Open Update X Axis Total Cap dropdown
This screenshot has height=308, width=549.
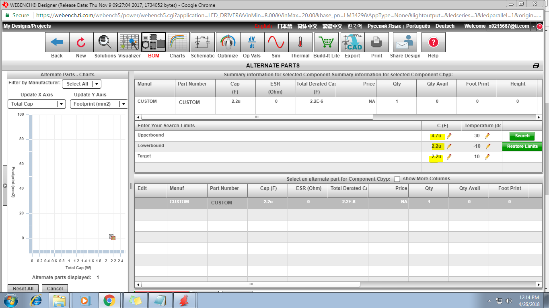(x=36, y=104)
